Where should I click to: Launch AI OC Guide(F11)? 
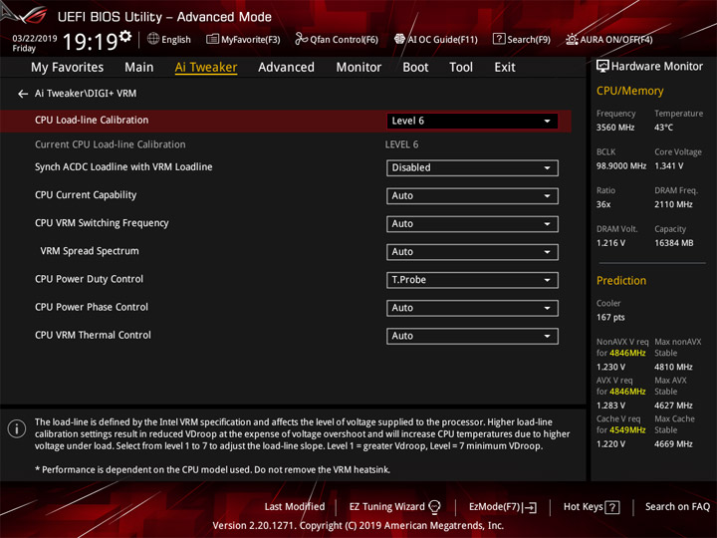pyautogui.click(x=436, y=39)
